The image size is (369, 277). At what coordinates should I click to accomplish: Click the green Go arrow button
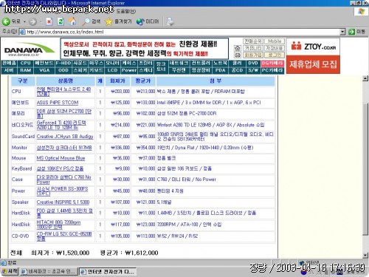coord(352,32)
